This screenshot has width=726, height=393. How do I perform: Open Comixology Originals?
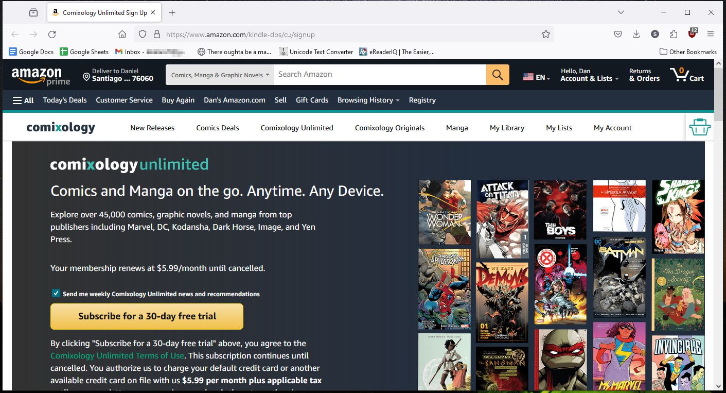[x=389, y=128]
